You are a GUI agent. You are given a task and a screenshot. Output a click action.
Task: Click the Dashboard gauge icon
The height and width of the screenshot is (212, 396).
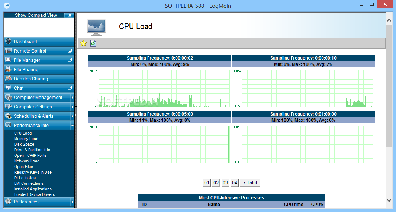point(8,41)
